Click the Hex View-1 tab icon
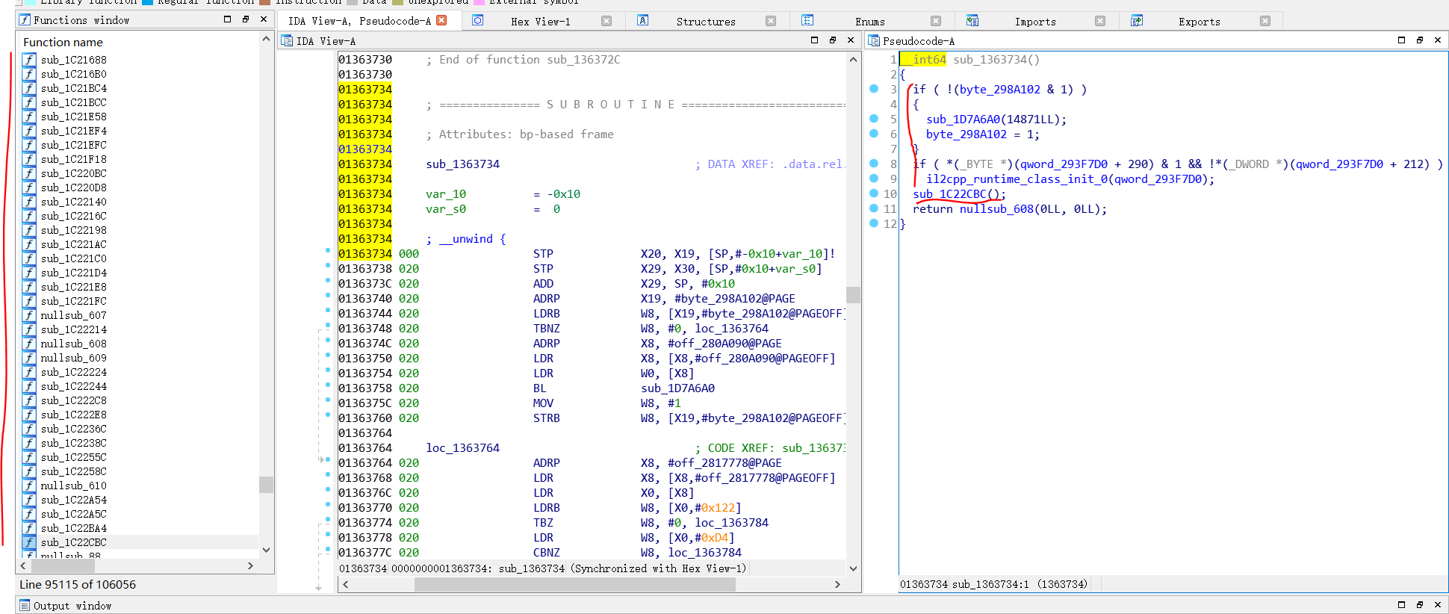The height and width of the screenshot is (614, 1449). click(x=478, y=21)
